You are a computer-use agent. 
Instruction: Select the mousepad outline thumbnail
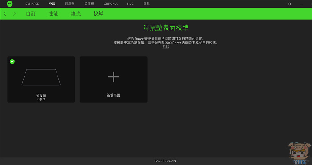(41, 77)
